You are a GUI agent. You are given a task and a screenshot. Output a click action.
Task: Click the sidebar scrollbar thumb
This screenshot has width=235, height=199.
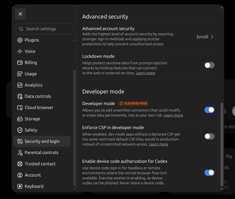pyautogui.click(x=74, y=128)
